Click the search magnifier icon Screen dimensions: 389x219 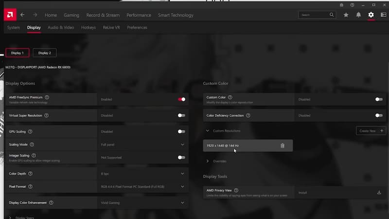[332, 15]
